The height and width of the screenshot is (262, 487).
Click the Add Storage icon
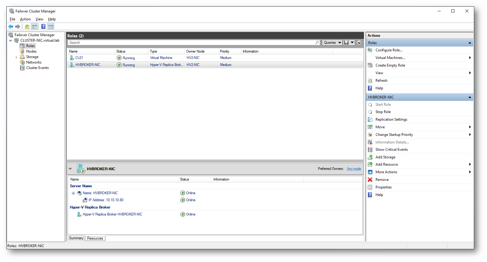370,157
